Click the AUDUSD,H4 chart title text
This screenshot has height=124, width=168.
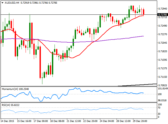click(x=12, y=3)
